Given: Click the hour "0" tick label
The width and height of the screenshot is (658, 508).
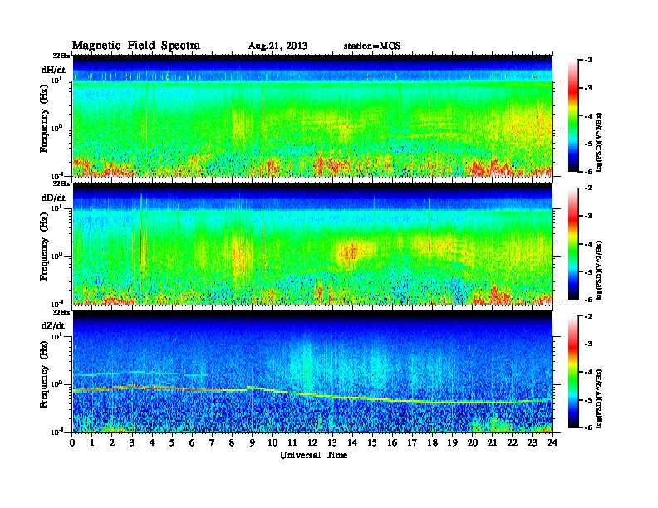Looking at the screenshot, I should coord(72,442).
